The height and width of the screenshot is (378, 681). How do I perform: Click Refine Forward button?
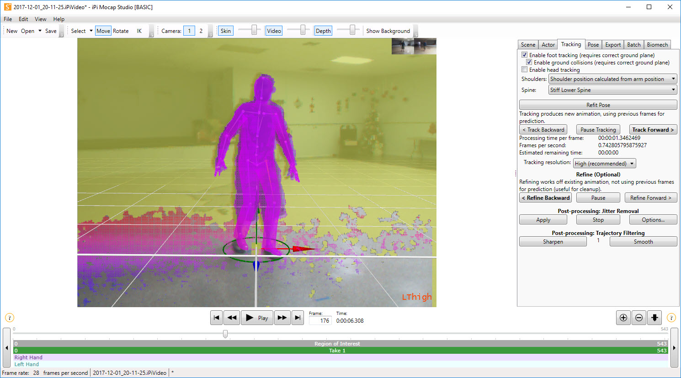[651, 197]
